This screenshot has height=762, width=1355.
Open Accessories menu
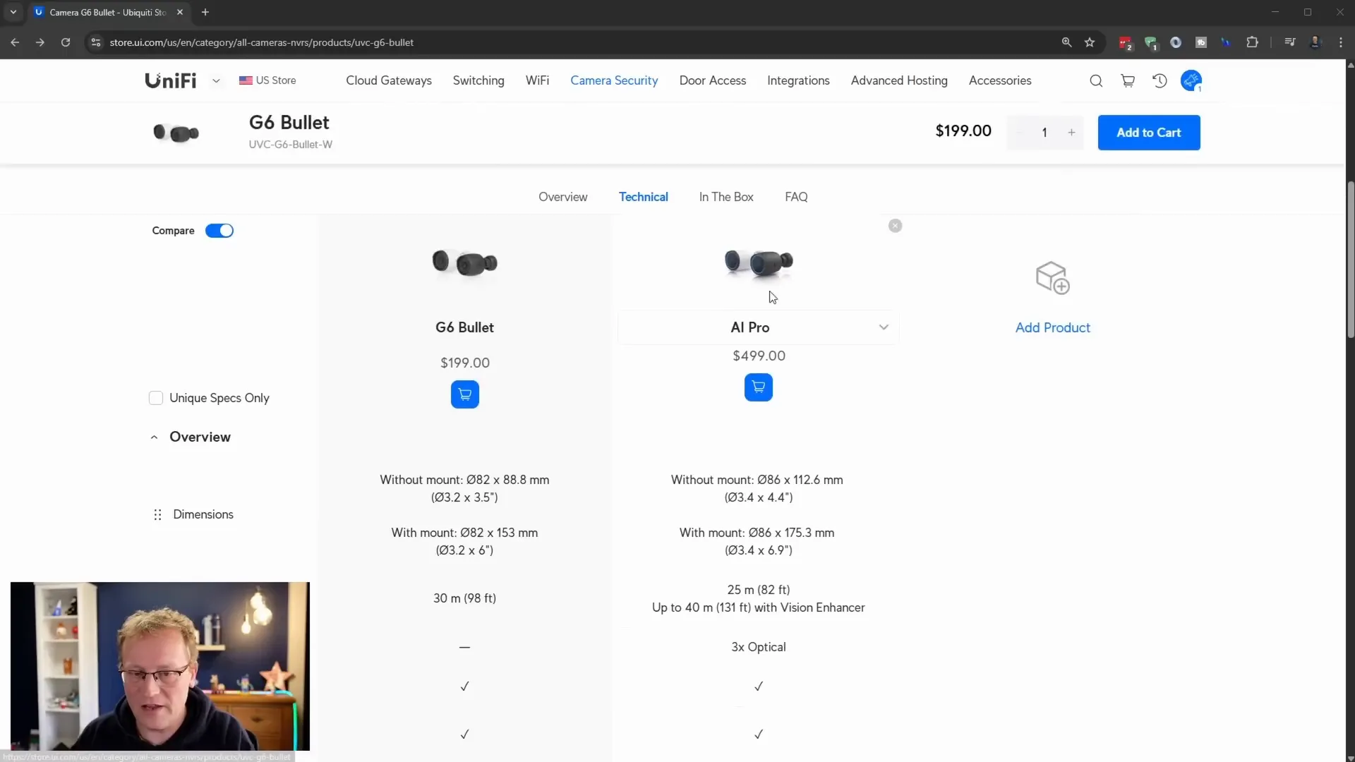[1000, 80]
